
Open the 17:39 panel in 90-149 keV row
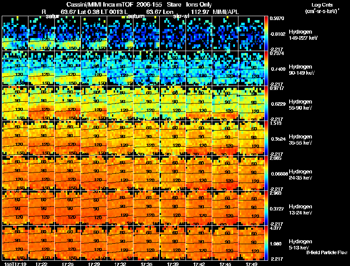[x=173, y=69]
